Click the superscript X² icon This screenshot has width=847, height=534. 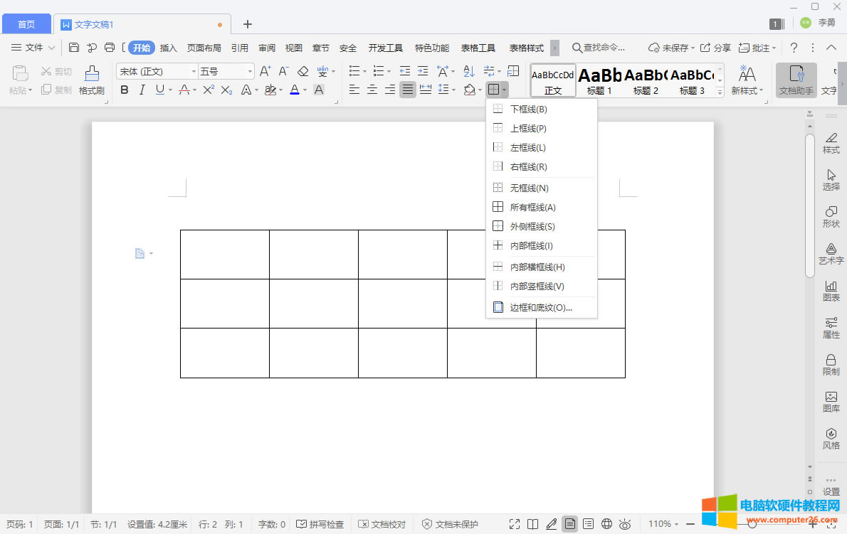point(209,90)
